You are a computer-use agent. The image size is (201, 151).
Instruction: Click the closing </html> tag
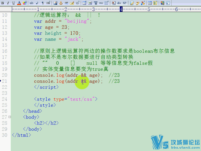point(21,135)
